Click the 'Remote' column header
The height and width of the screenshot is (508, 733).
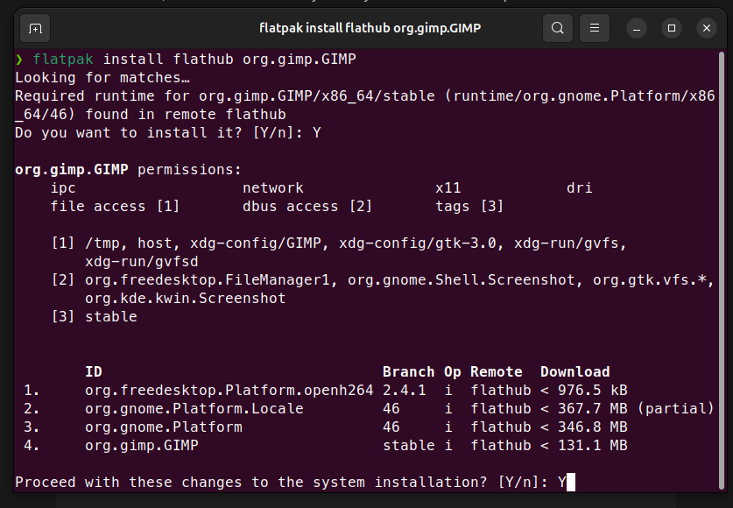(496, 372)
